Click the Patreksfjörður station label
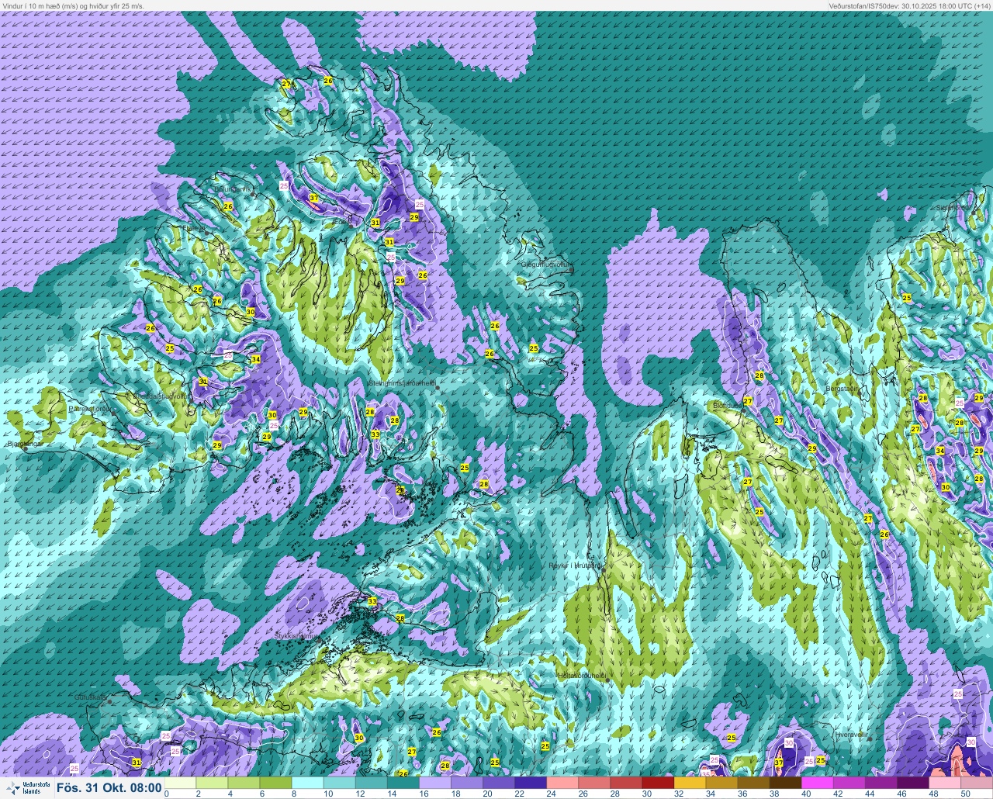The image size is (993, 799). click(x=92, y=408)
